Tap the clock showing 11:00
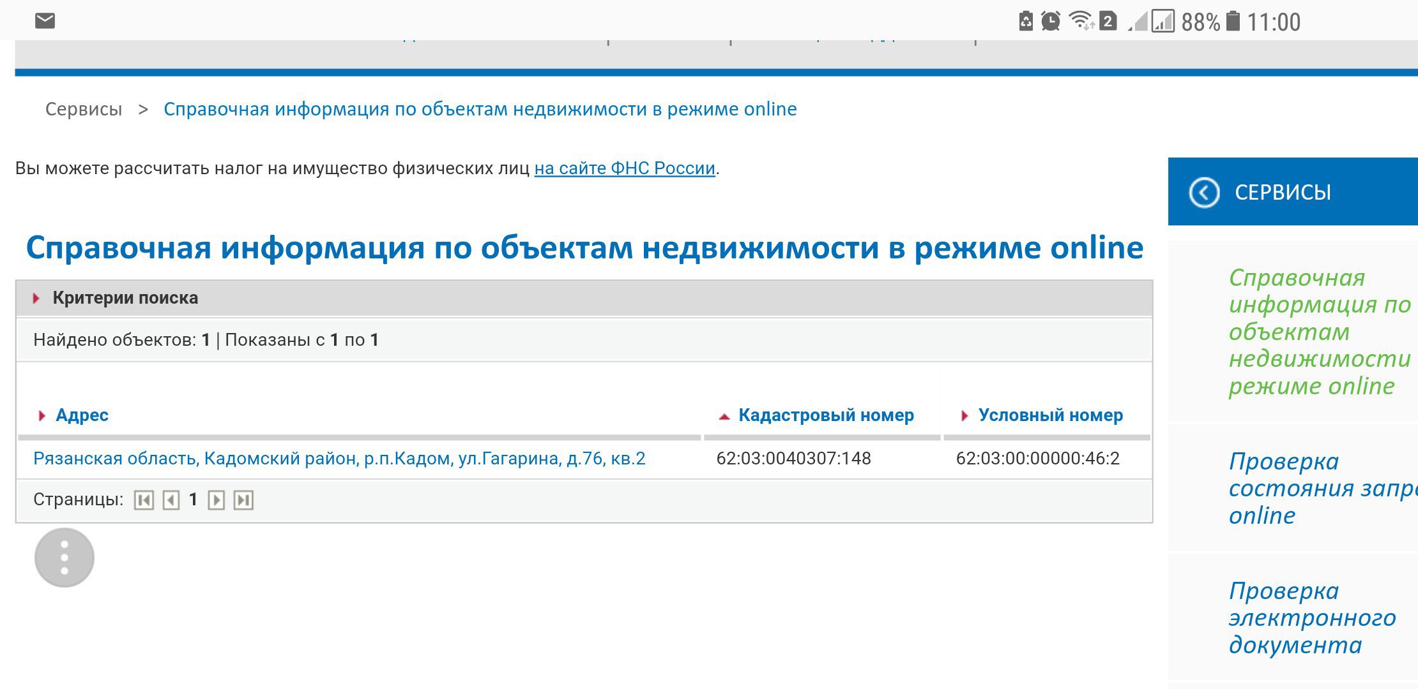 tap(1274, 22)
